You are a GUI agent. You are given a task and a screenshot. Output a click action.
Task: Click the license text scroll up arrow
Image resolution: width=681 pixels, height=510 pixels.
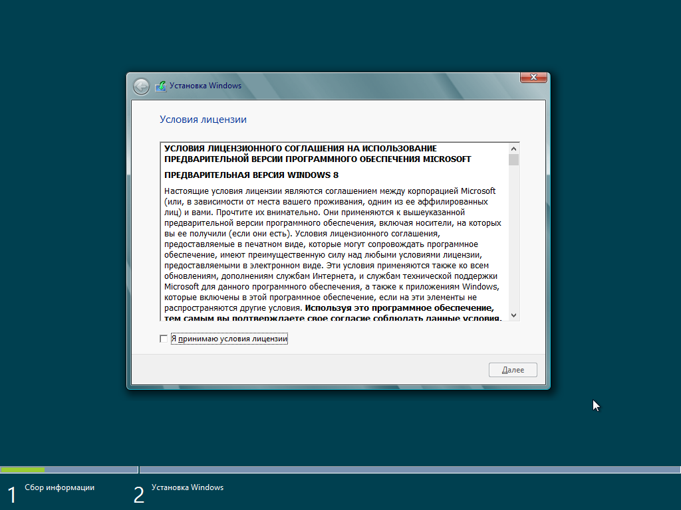pos(514,149)
